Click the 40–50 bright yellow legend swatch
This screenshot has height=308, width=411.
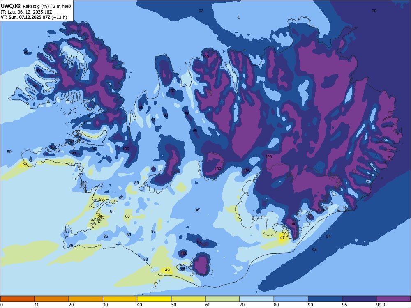pos(154,299)
